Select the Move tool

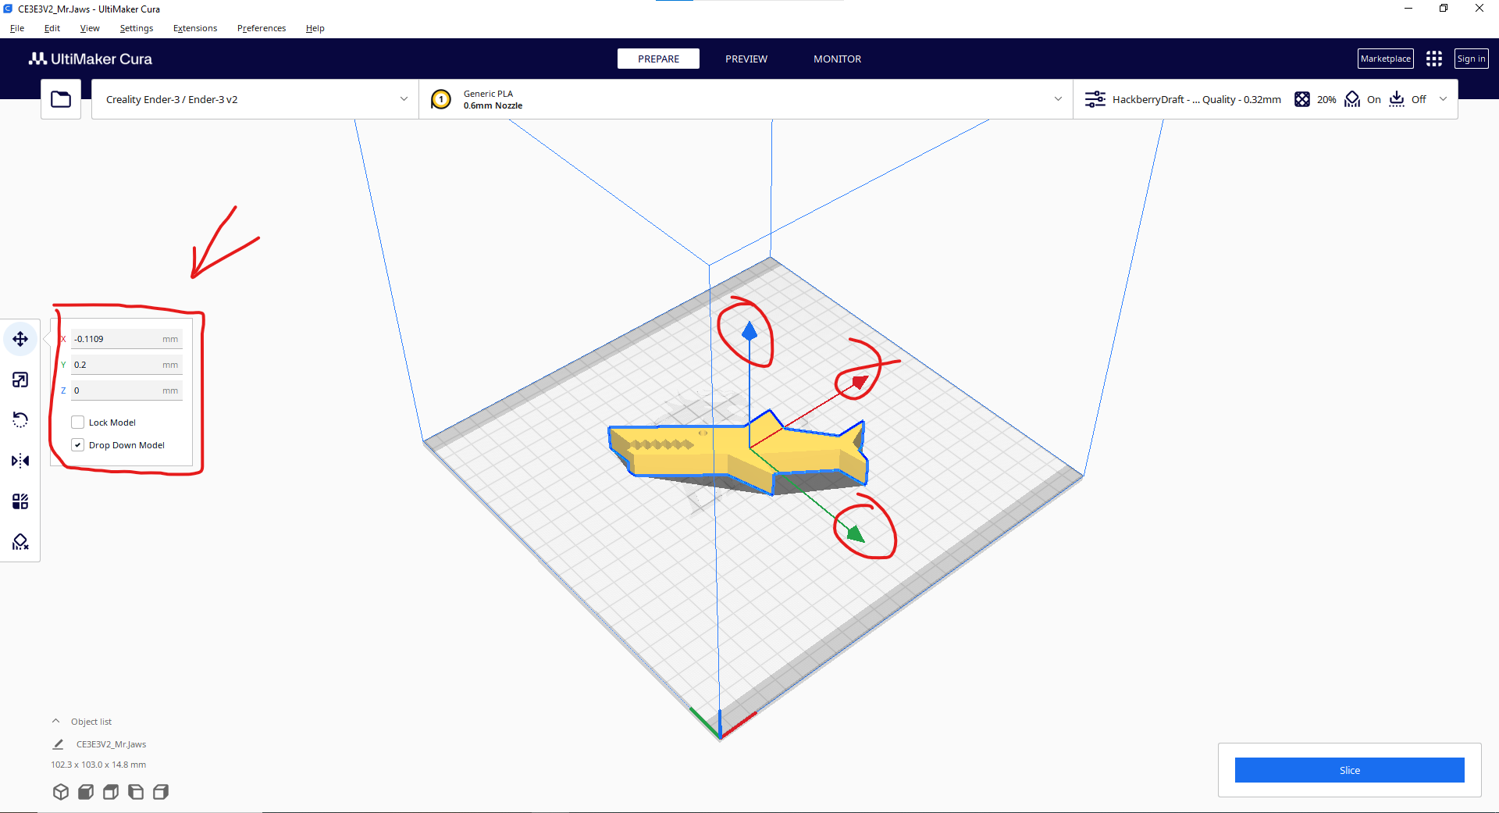pyautogui.click(x=20, y=339)
